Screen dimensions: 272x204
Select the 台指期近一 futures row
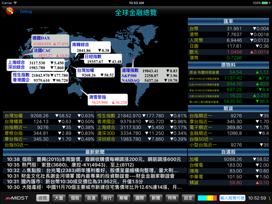(x=228, y=116)
